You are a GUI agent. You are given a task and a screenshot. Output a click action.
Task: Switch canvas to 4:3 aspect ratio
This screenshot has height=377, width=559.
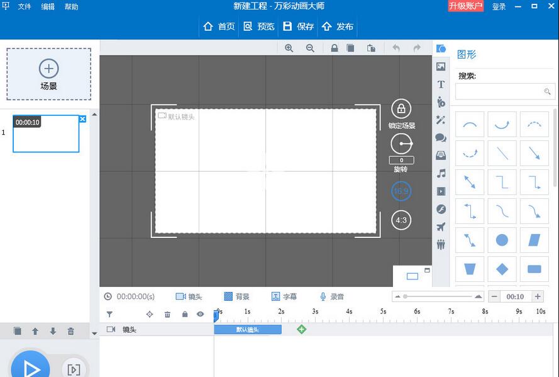coord(401,220)
